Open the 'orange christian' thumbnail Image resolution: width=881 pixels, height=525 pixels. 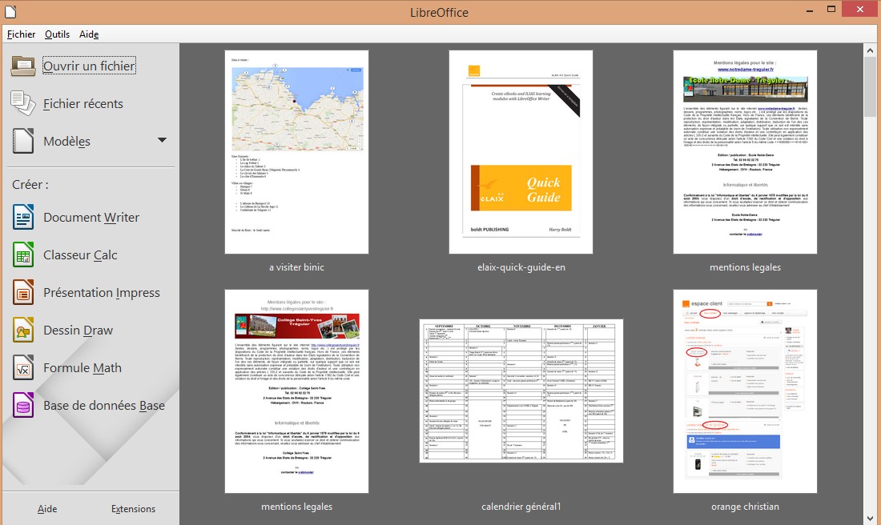(x=745, y=391)
